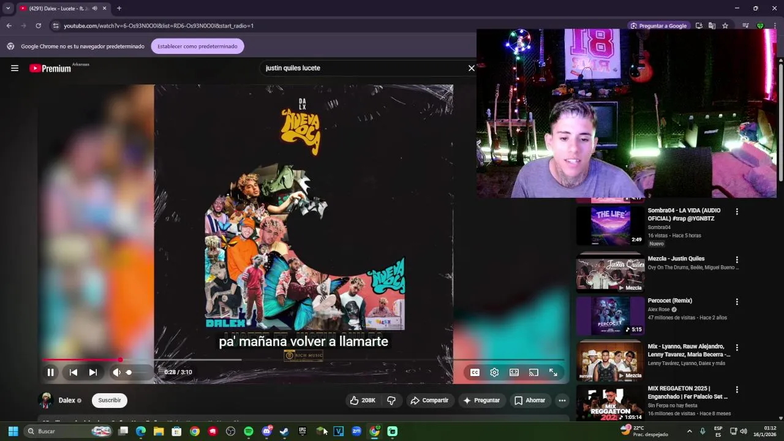Image resolution: width=784 pixels, height=441 pixels.
Task: Open Discord from taskbar
Action: [266, 431]
